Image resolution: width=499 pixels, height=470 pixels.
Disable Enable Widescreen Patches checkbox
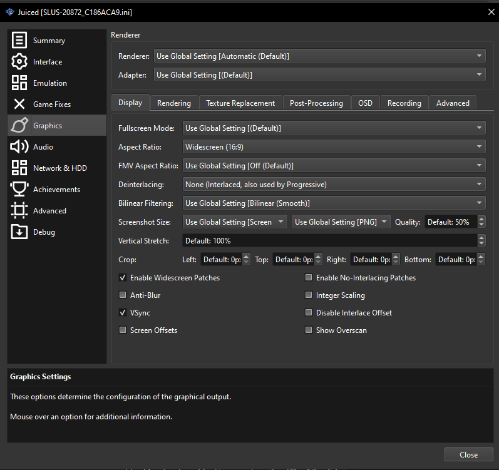pos(123,278)
